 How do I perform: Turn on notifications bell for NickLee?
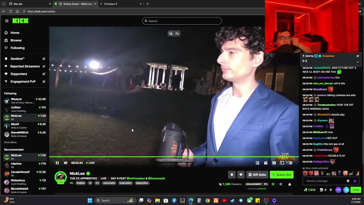click(232, 175)
